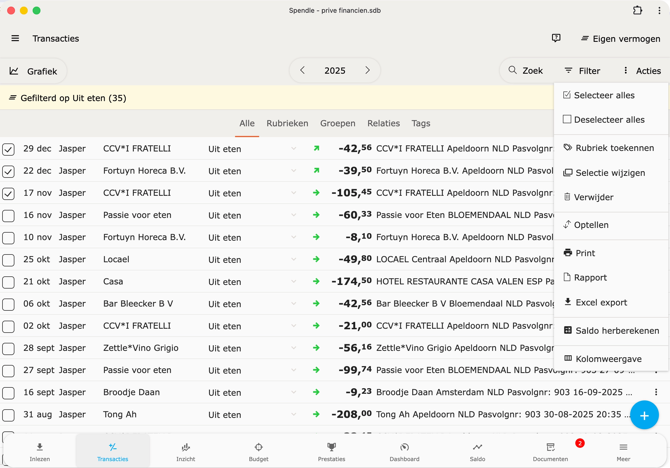
Task: Uncheck the 29 dec CCV*I FRATELLI transaction
Action: (8, 149)
